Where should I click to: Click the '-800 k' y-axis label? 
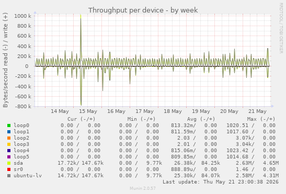[x=23, y=106]
